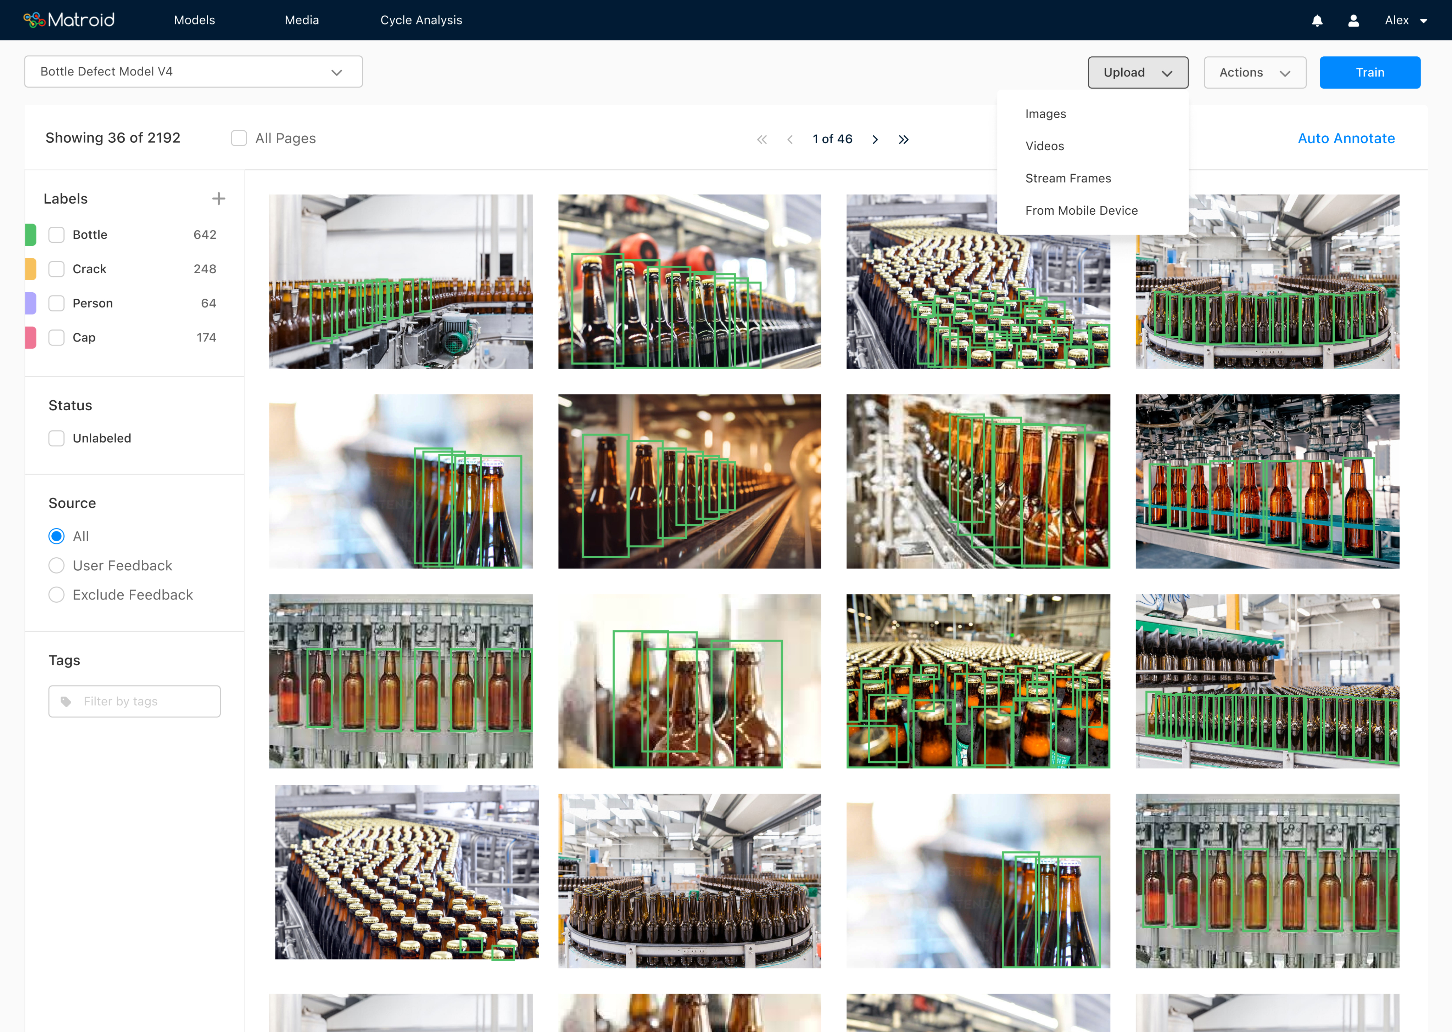Screen dimensions: 1452x1032
Task: Click the blue Train button
Action: 1369,72
